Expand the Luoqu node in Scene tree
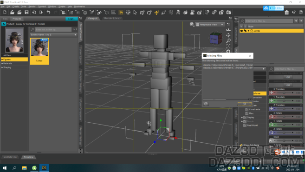Screen dimensions: 305x172 [x=248, y=31]
